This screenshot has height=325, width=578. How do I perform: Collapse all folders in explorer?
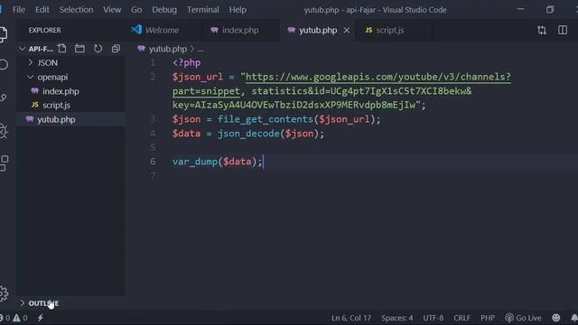[x=116, y=49]
